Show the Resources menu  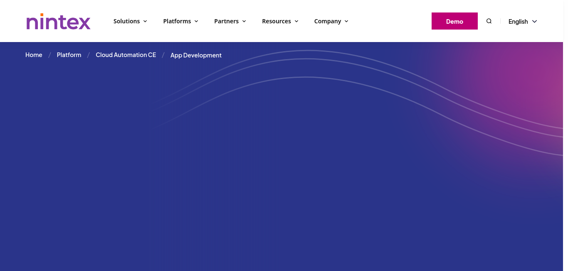280,21
